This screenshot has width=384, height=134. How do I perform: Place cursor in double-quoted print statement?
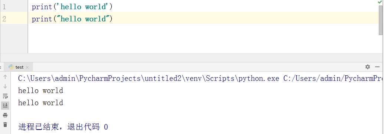tap(72, 18)
